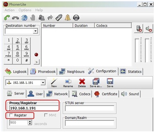
Task: Open the Options menu
Action: point(25,10)
